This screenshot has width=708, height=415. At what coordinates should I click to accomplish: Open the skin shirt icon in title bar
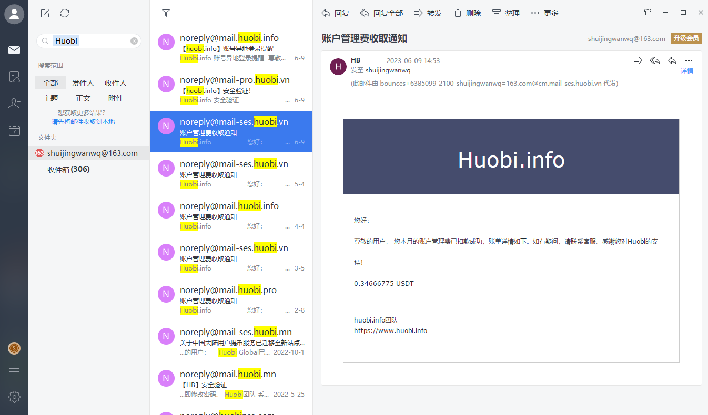click(x=648, y=12)
